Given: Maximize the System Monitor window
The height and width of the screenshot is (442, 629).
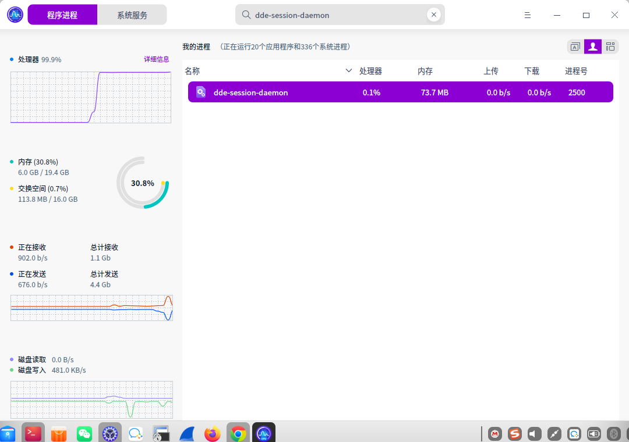Looking at the screenshot, I should click(586, 15).
